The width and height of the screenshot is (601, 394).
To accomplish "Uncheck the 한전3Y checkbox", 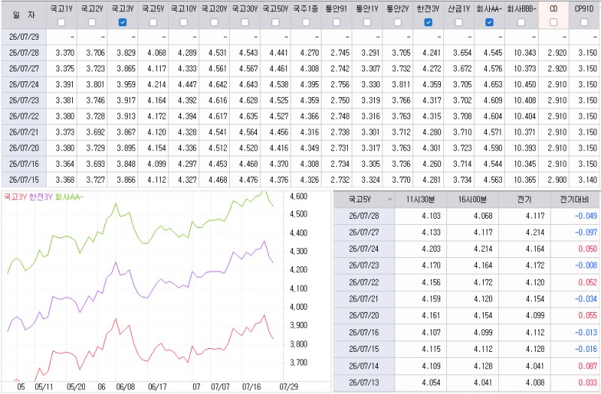I will coord(428,23).
